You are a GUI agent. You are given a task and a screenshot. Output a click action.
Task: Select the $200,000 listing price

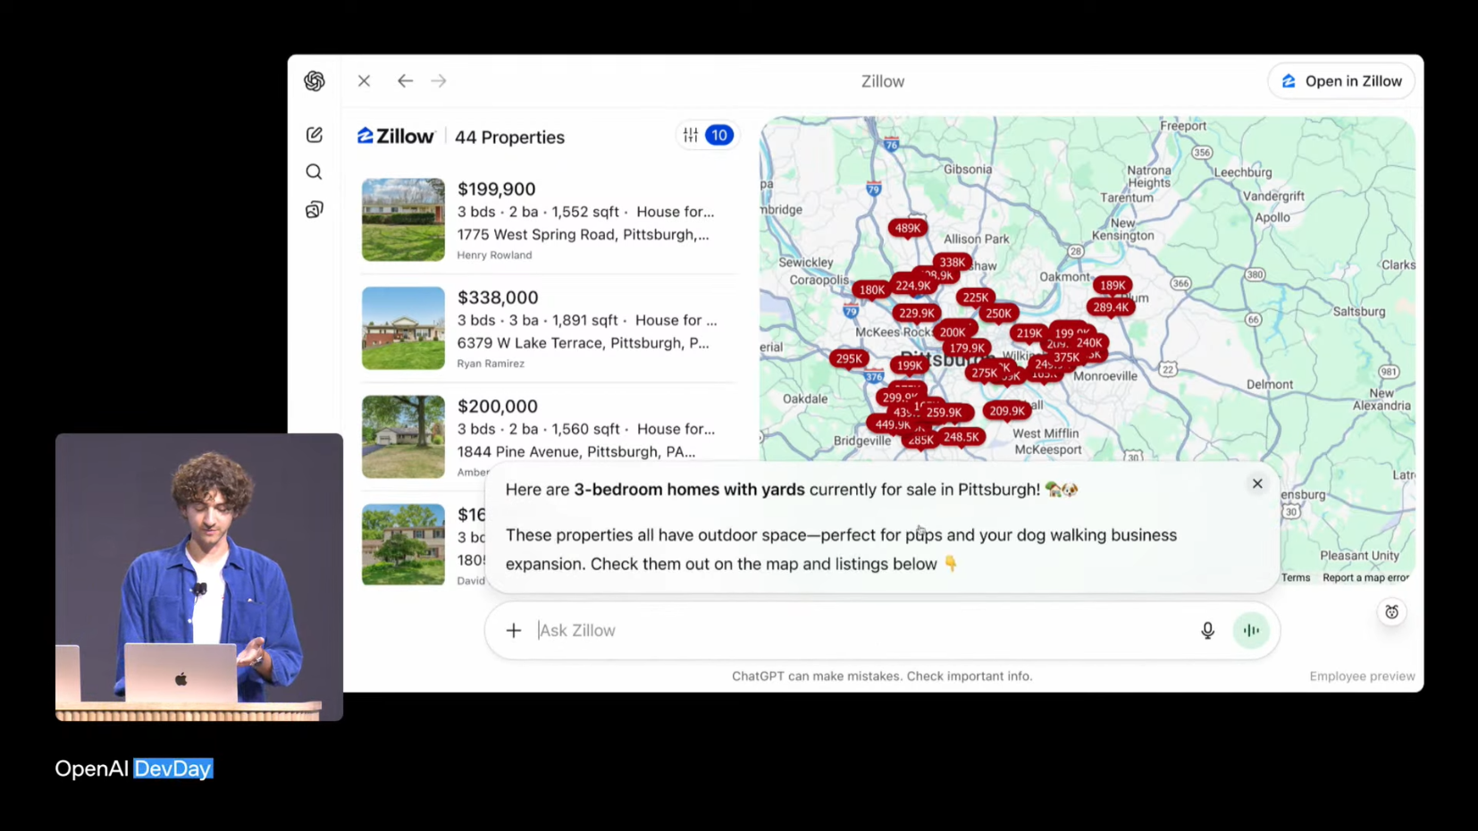(x=498, y=407)
